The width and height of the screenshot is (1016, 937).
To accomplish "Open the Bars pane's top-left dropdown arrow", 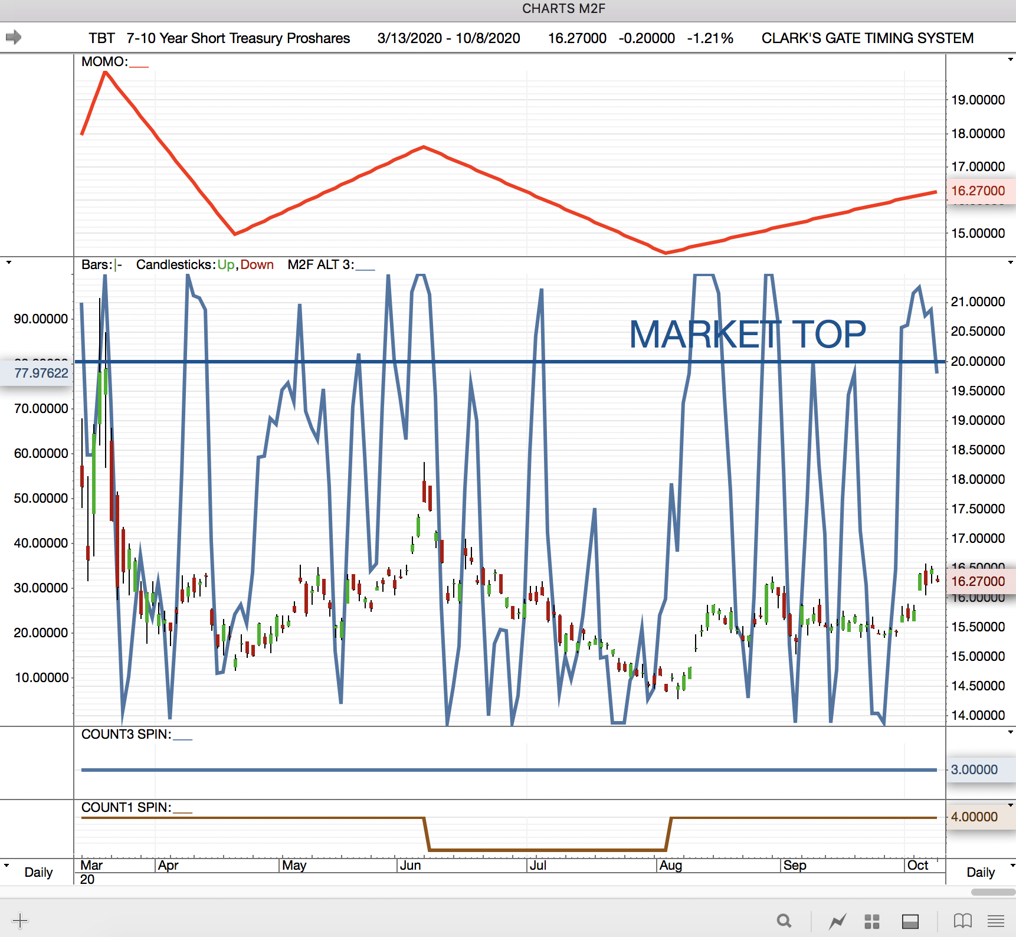I will (9, 263).
